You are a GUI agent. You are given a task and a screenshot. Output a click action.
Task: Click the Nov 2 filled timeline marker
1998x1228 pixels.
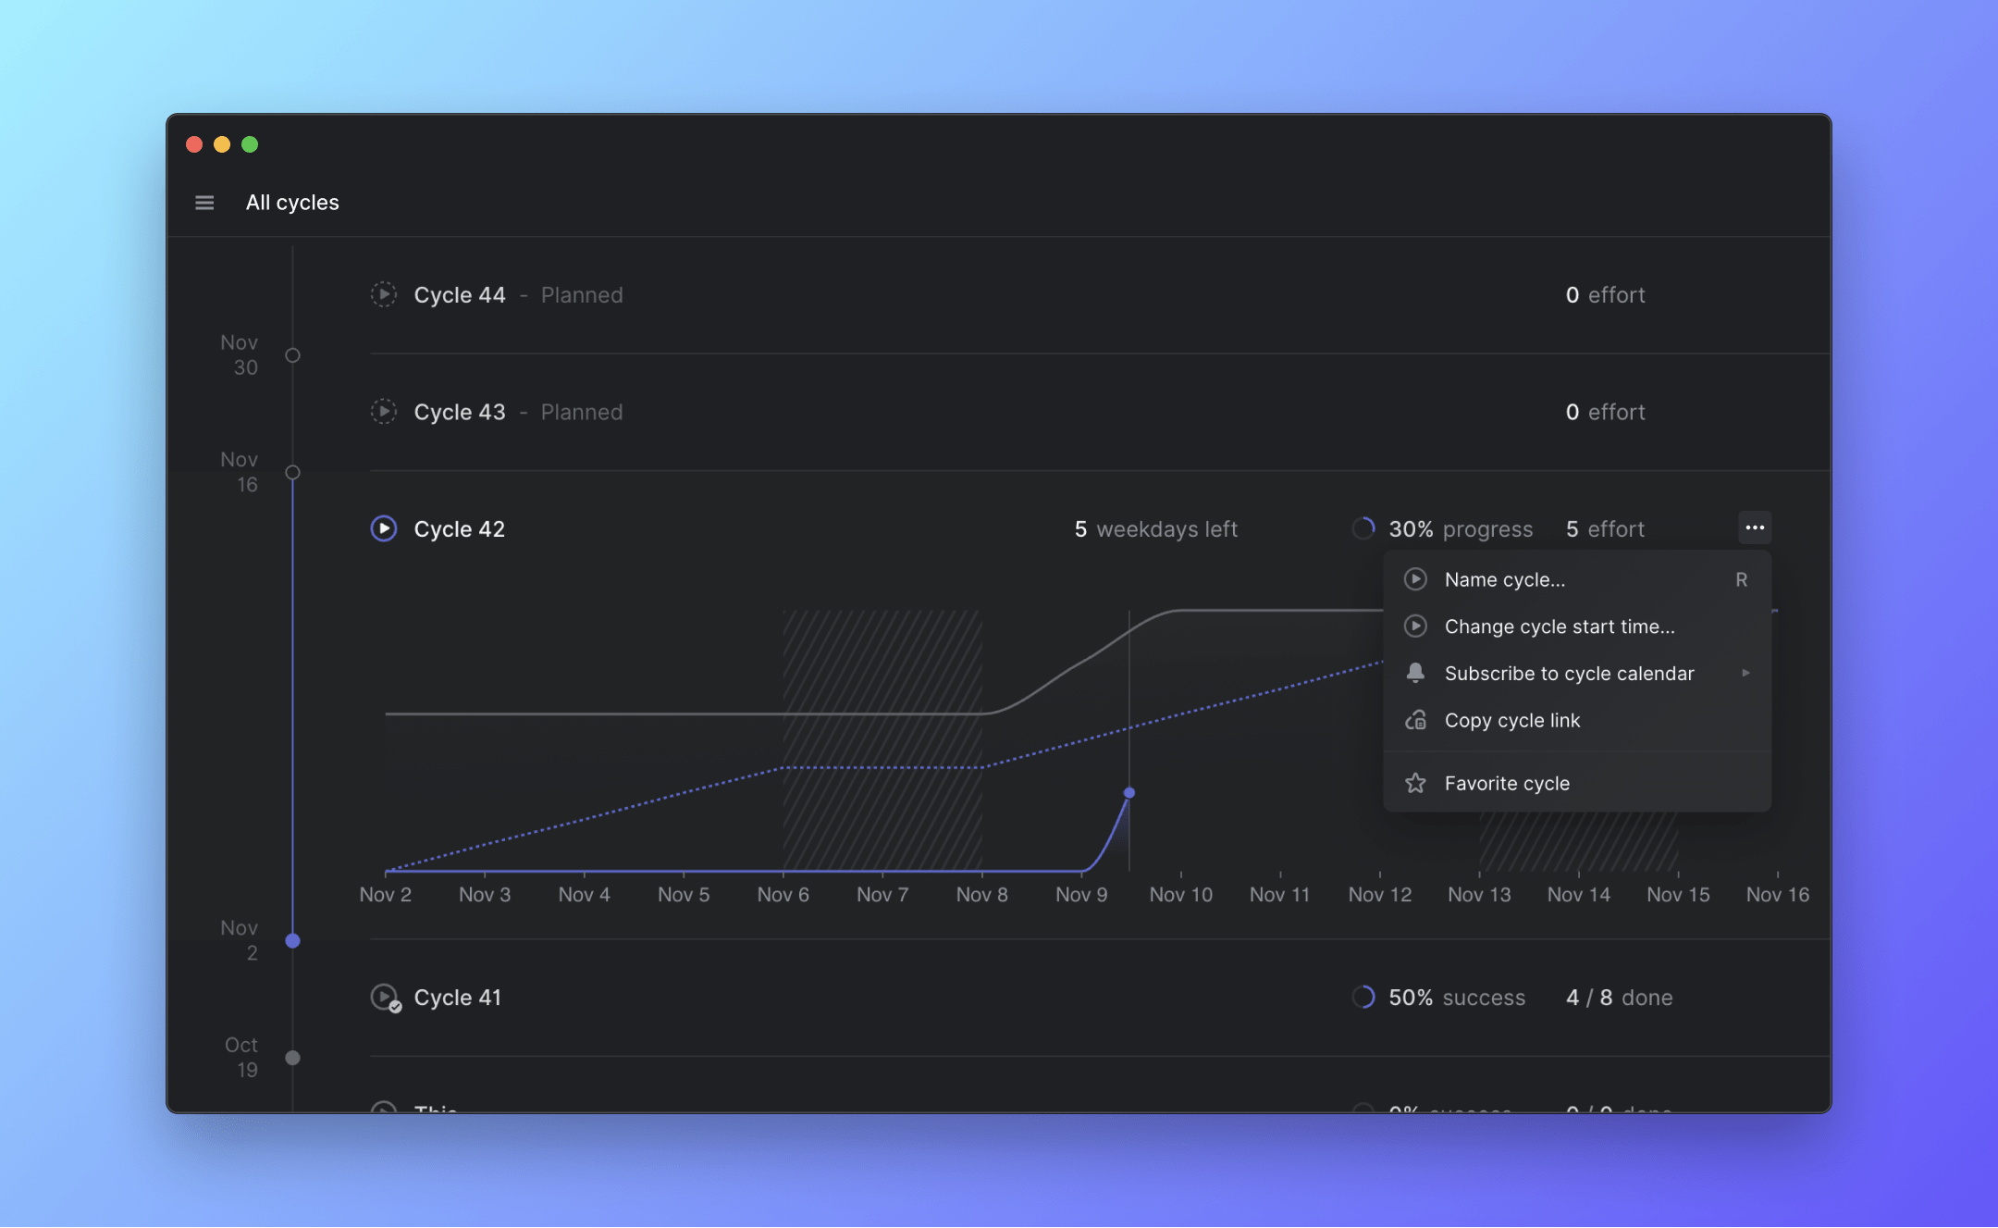tap(292, 940)
